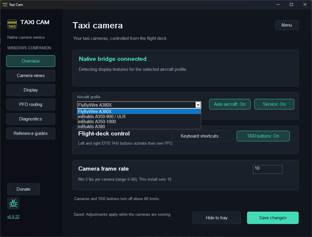Click the Donate button
This screenshot has width=312, height=237.
23,189
